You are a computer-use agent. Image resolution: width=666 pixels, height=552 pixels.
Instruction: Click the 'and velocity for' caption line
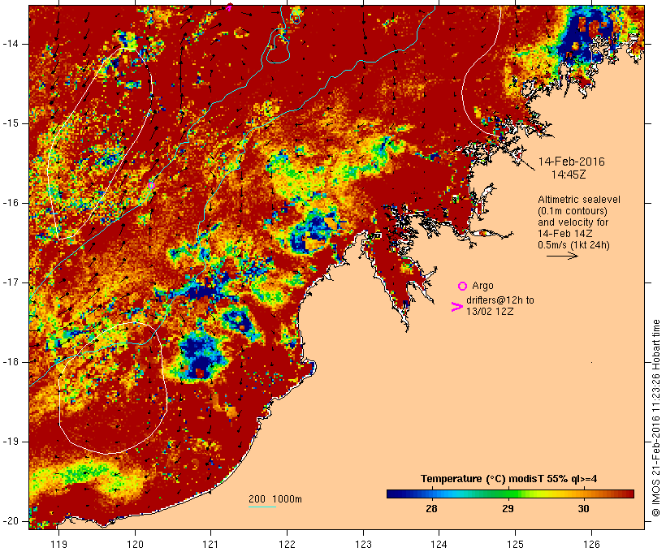point(573,222)
